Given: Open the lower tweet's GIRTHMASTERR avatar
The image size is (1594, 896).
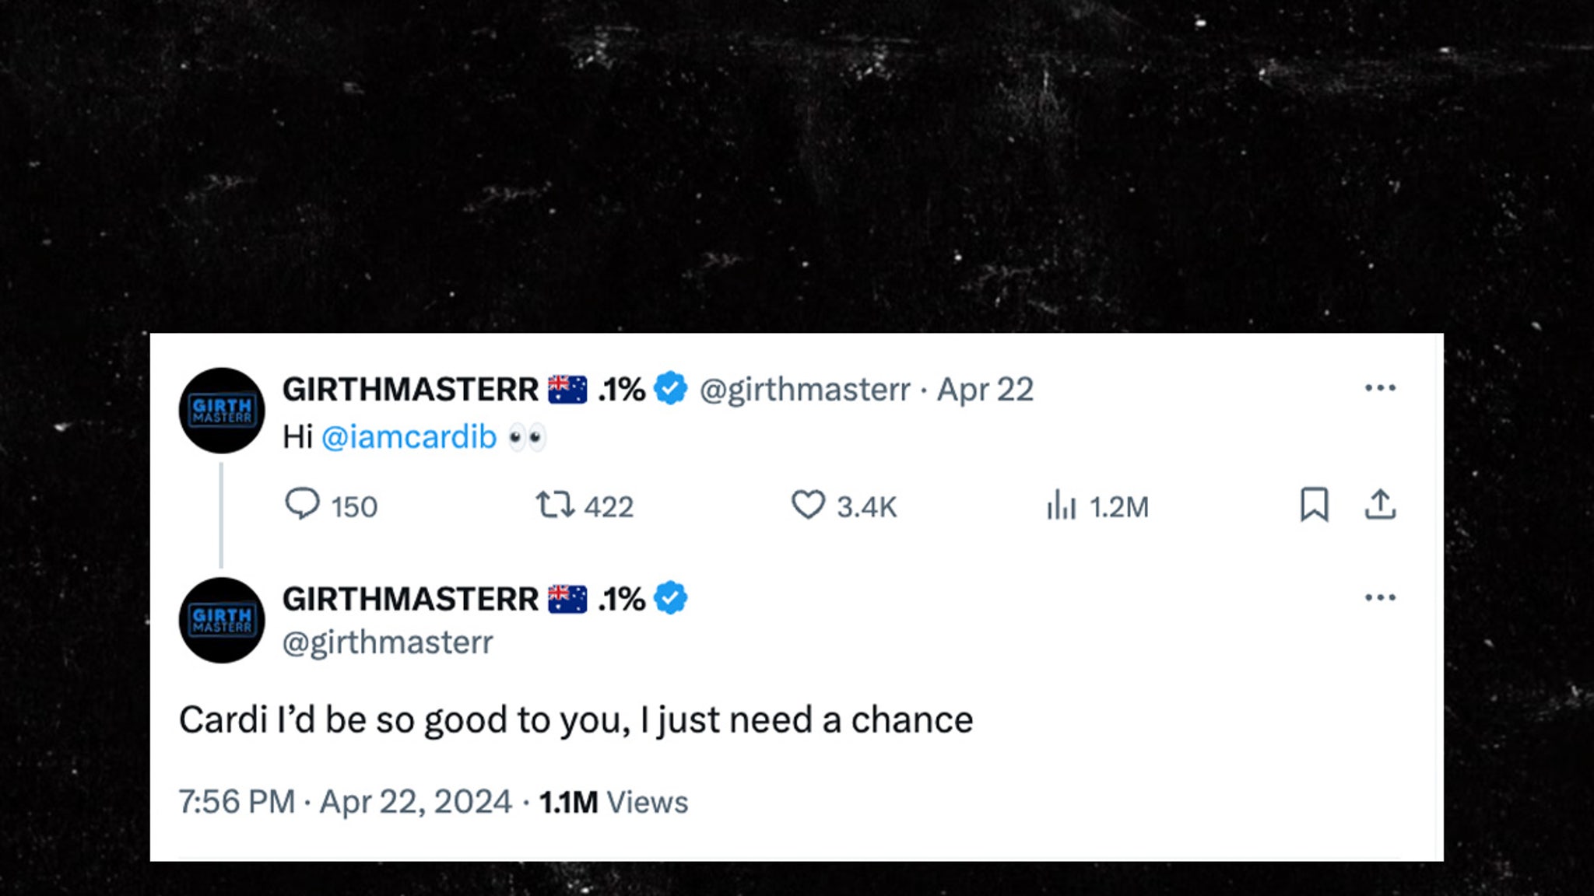Looking at the screenshot, I should [222, 620].
